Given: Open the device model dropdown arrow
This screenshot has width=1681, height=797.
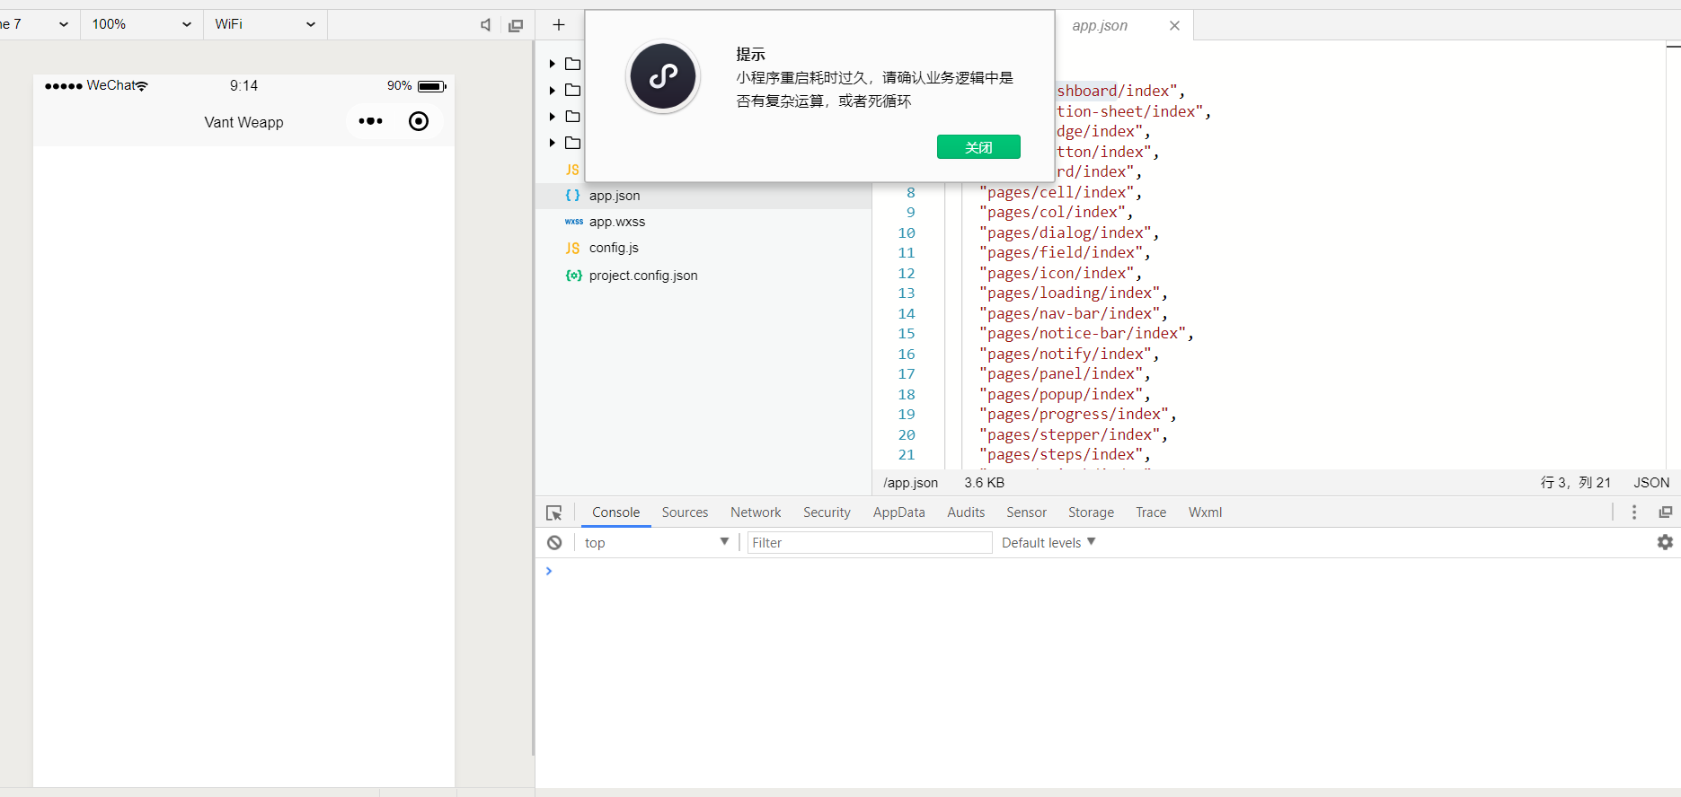Looking at the screenshot, I should (64, 24).
